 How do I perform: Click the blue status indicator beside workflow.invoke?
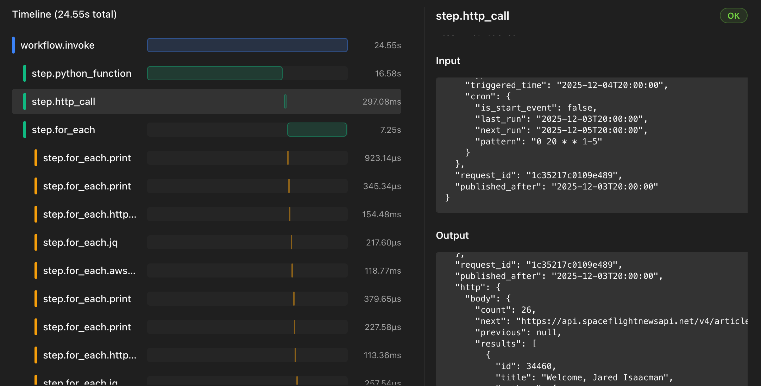14,45
